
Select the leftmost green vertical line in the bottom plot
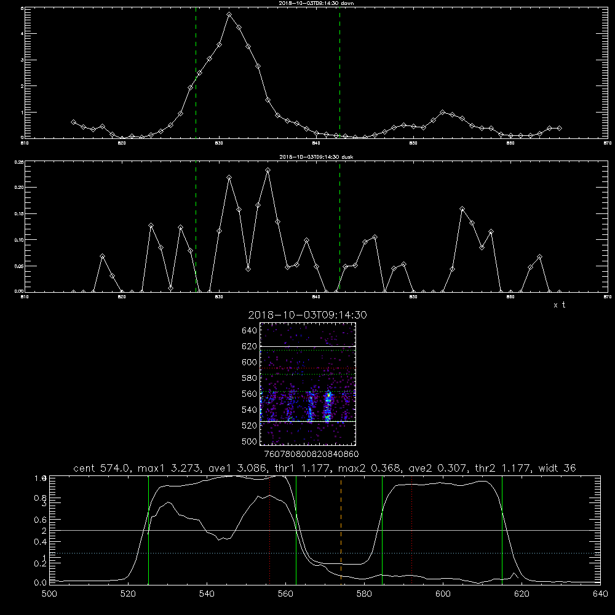(x=148, y=530)
